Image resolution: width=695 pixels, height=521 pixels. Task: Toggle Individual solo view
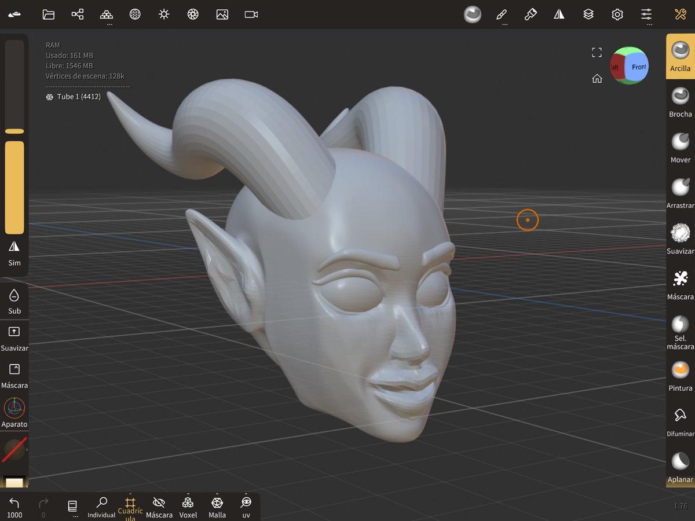pos(101,507)
